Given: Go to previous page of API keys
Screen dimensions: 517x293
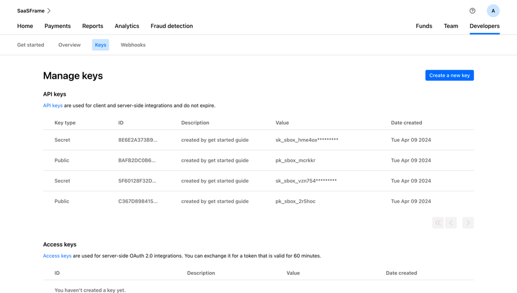Looking at the screenshot, I should [x=451, y=223].
